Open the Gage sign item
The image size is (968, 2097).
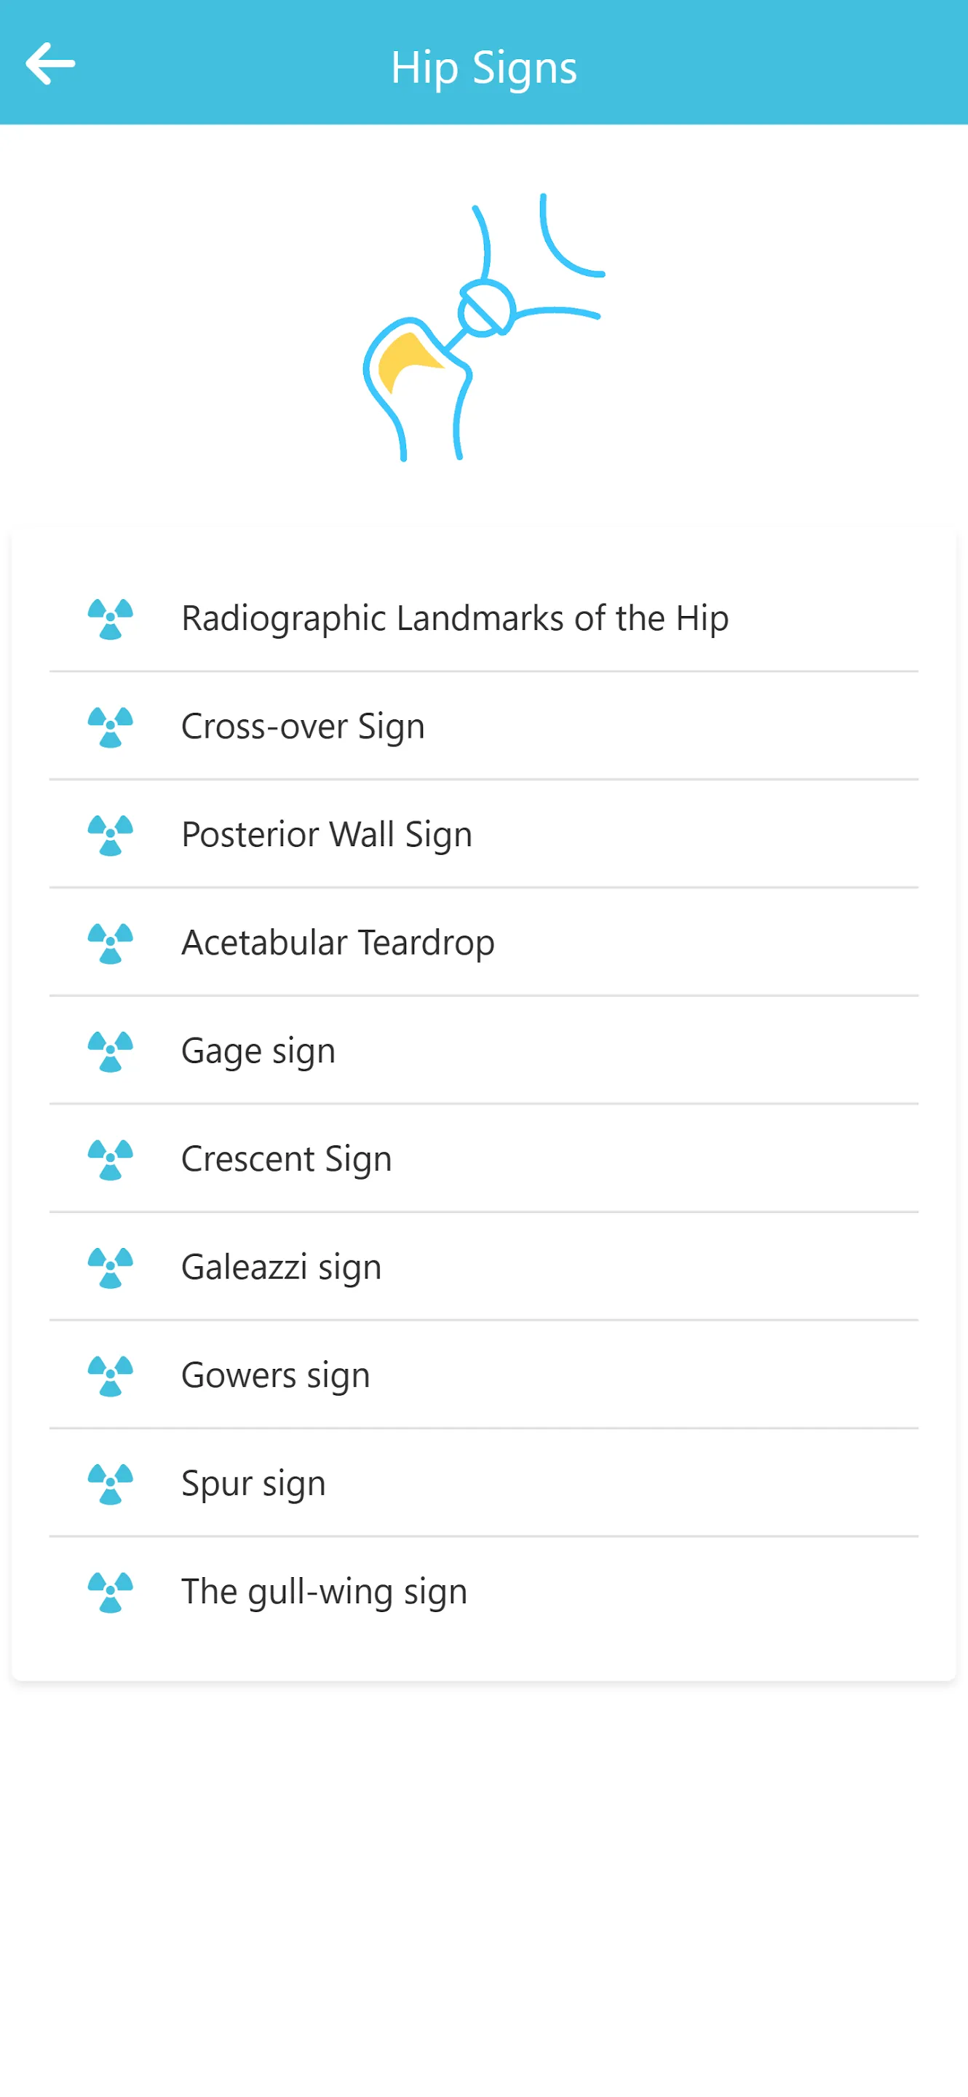[484, 1051]
